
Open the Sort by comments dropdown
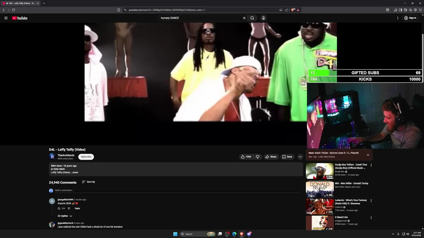coord(88,182)
